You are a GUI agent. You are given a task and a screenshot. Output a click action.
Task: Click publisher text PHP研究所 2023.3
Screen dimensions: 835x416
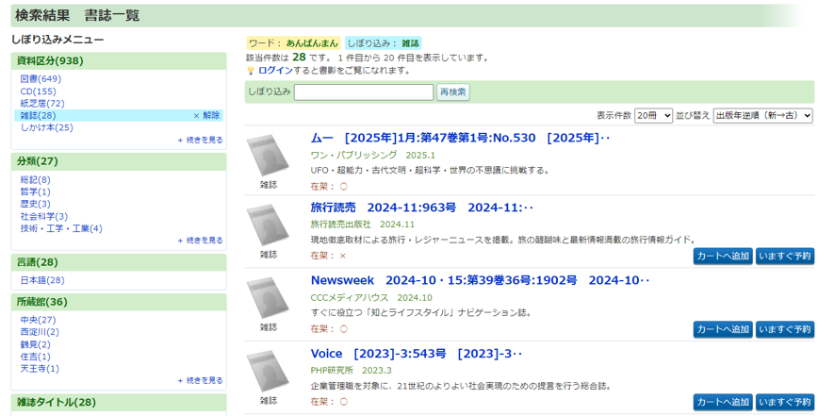(x=351, y=370)
